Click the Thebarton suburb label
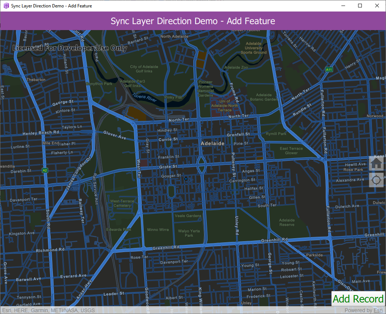This screenshot has width=386, height=314. coord(36,79)
